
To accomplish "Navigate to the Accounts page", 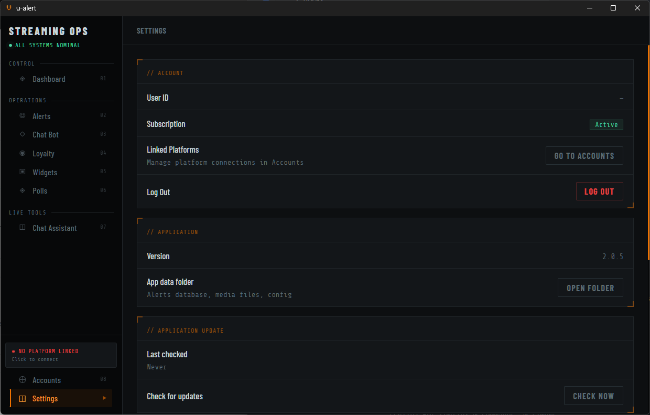I will (x=61, y=380).
